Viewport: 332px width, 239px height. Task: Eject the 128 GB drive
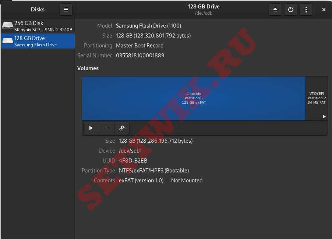pyautogui.click(x=275, y=10)
